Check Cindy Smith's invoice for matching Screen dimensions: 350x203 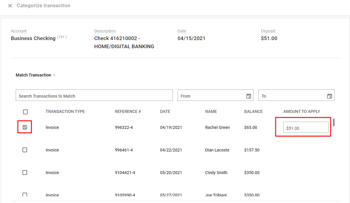point(25,172)
